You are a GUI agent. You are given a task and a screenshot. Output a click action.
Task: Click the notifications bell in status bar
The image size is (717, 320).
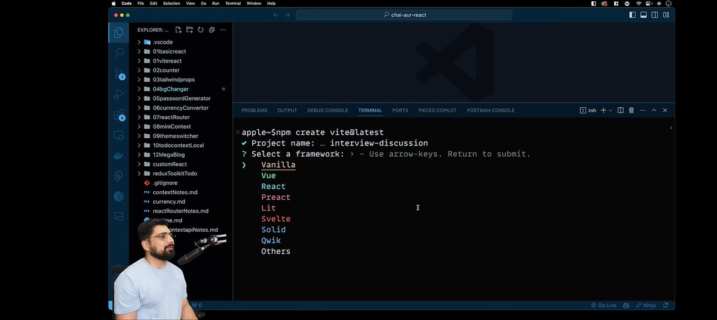click(664, 305)
